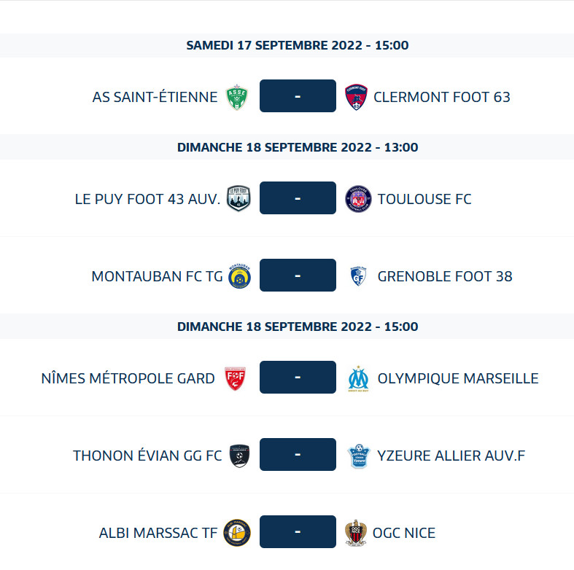Viewport: 574px width, 570px height.
Task: Select the Albi Marssac TF logo
Action: [x=237, y=533]
